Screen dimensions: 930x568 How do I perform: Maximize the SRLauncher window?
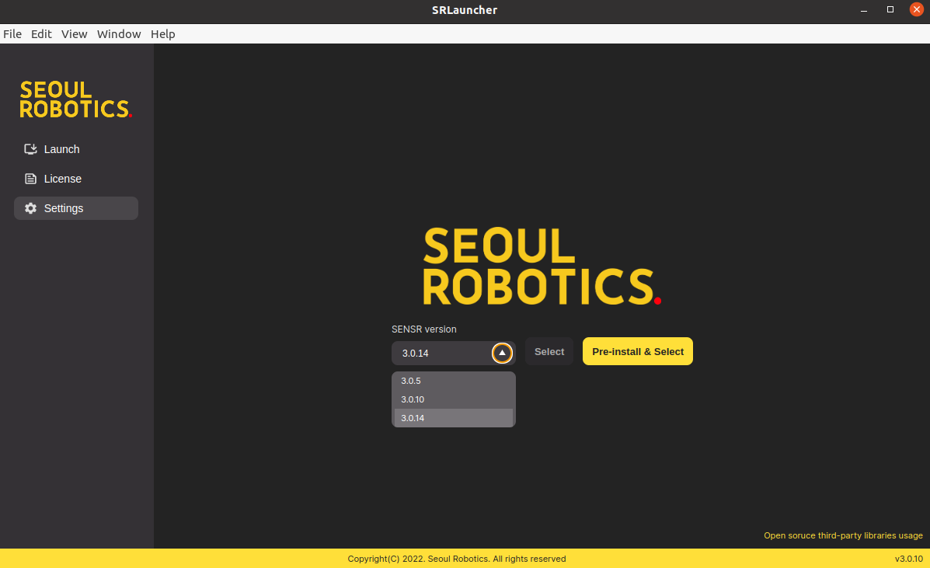click(x=890, y=9)
